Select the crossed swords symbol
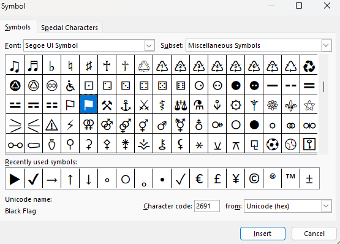 point(143,105)
